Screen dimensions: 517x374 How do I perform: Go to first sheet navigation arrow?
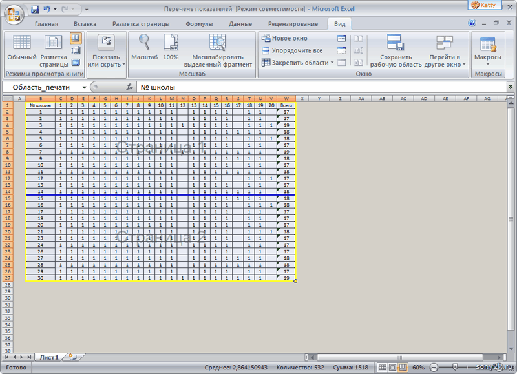(6, 357)
